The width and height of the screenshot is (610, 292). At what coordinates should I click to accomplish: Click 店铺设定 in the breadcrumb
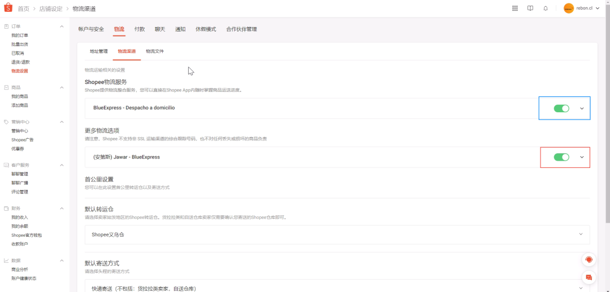[x=51, y=8]
